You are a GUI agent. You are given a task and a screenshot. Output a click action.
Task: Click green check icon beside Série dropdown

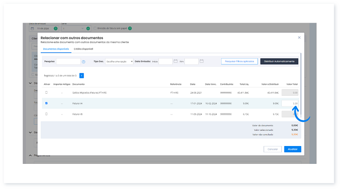point(88,29)
